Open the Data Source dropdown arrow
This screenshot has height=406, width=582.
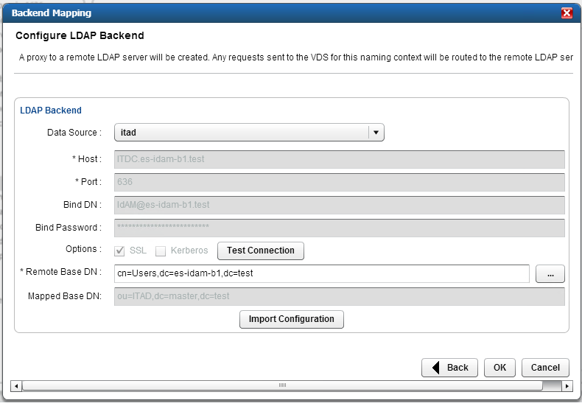tap(376, 133)
